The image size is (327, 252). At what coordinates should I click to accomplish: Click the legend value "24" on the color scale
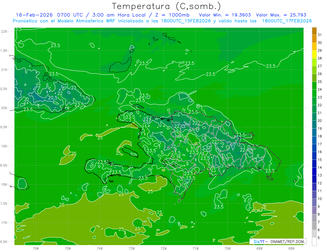pyautogui.click(x=320, y=89)
